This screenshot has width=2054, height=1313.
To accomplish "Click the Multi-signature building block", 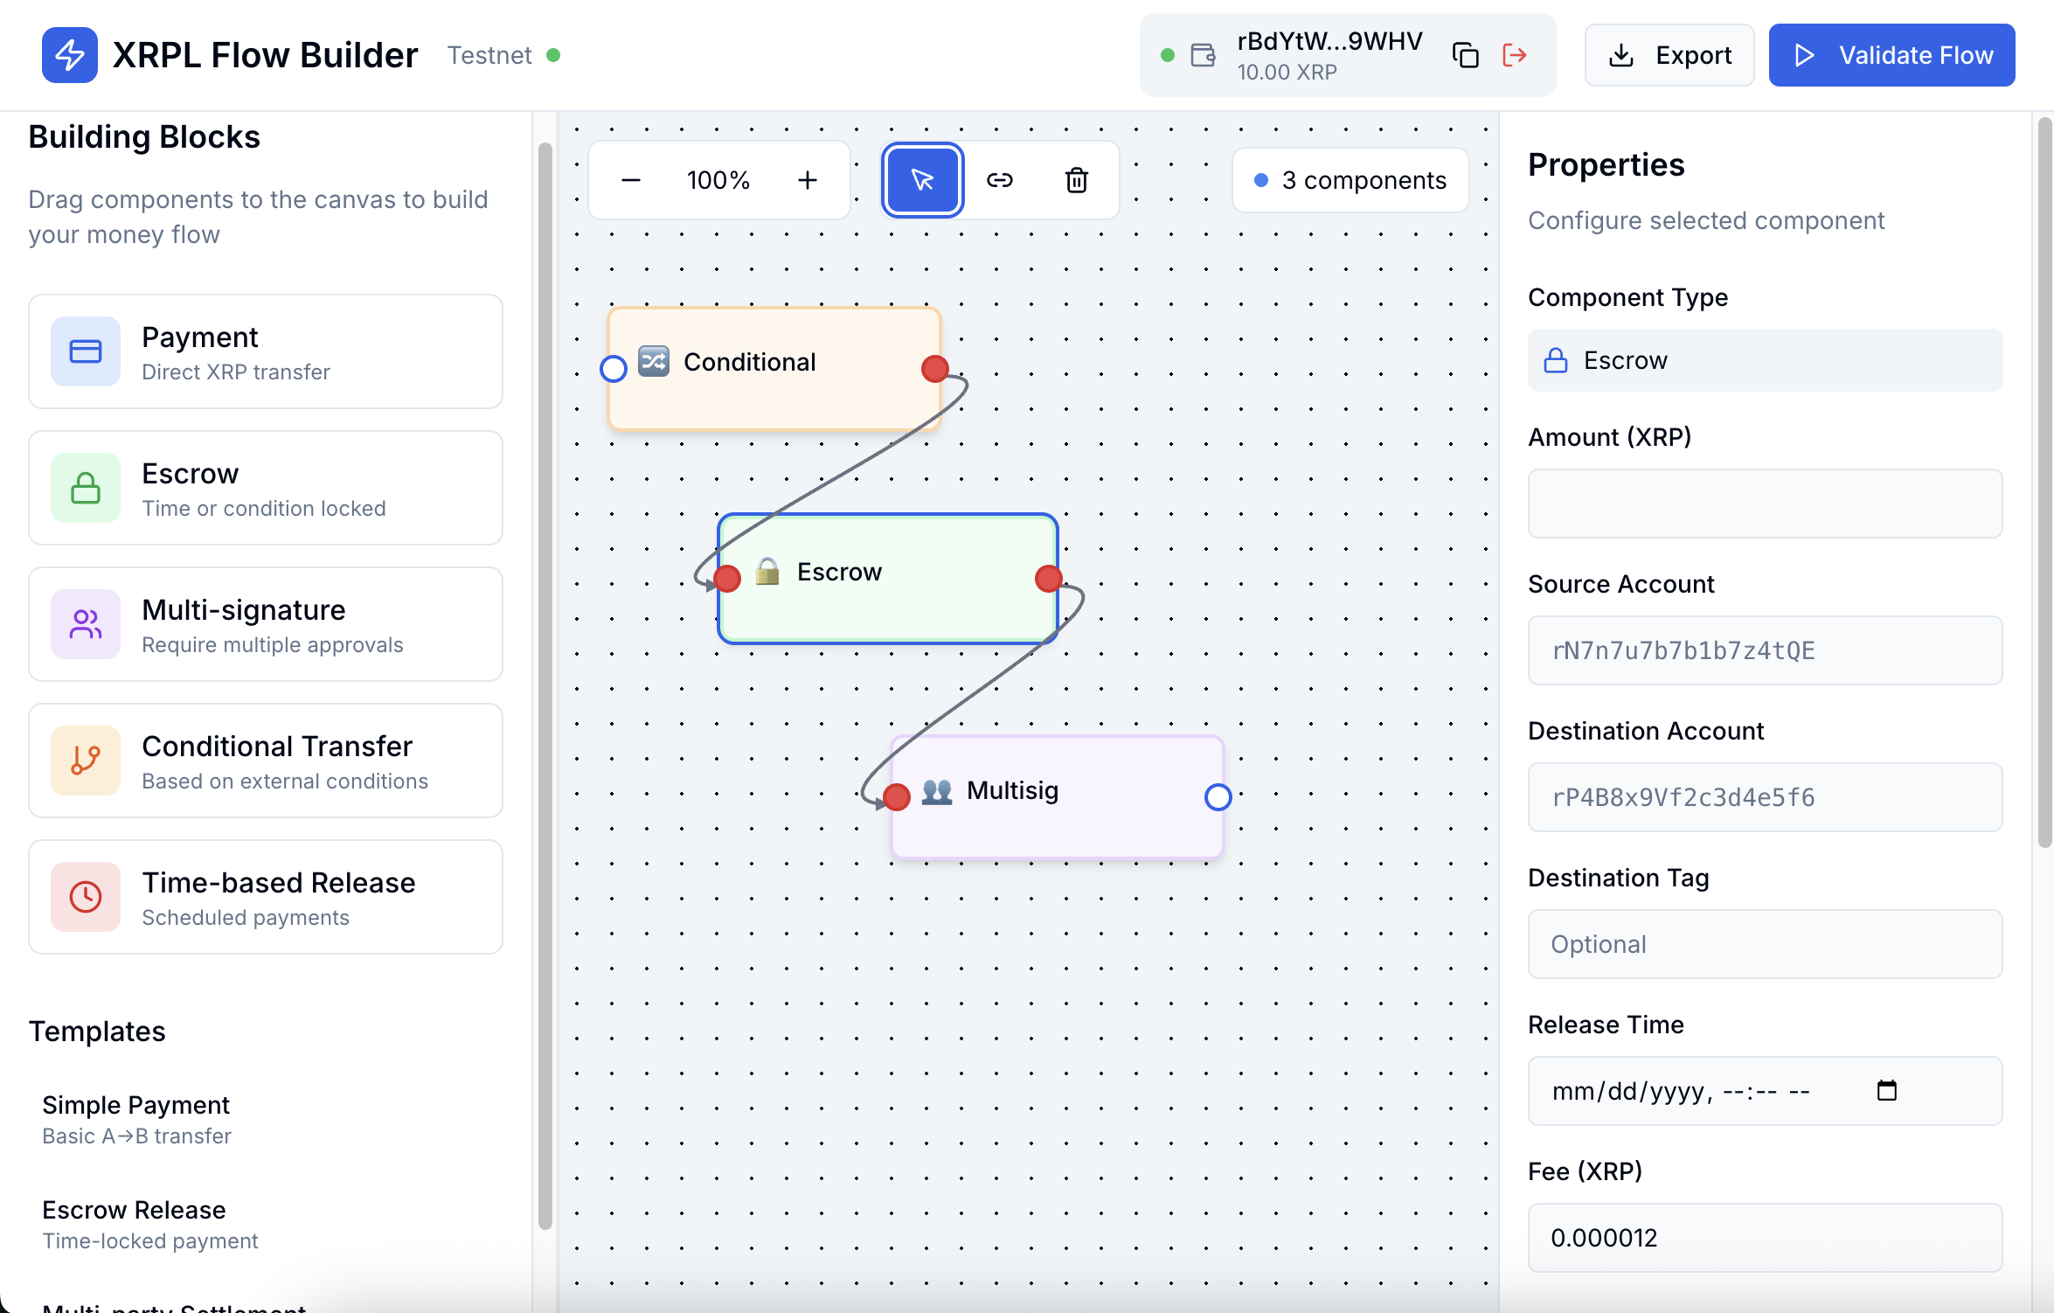I will [266, 624].
